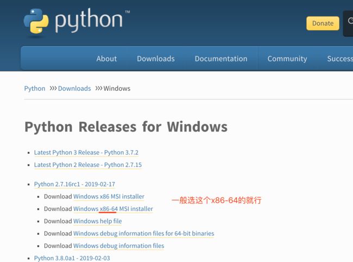The height and width of the screenshot is (262, 353).
Task: Open the About menu
Action: (106, 59)
